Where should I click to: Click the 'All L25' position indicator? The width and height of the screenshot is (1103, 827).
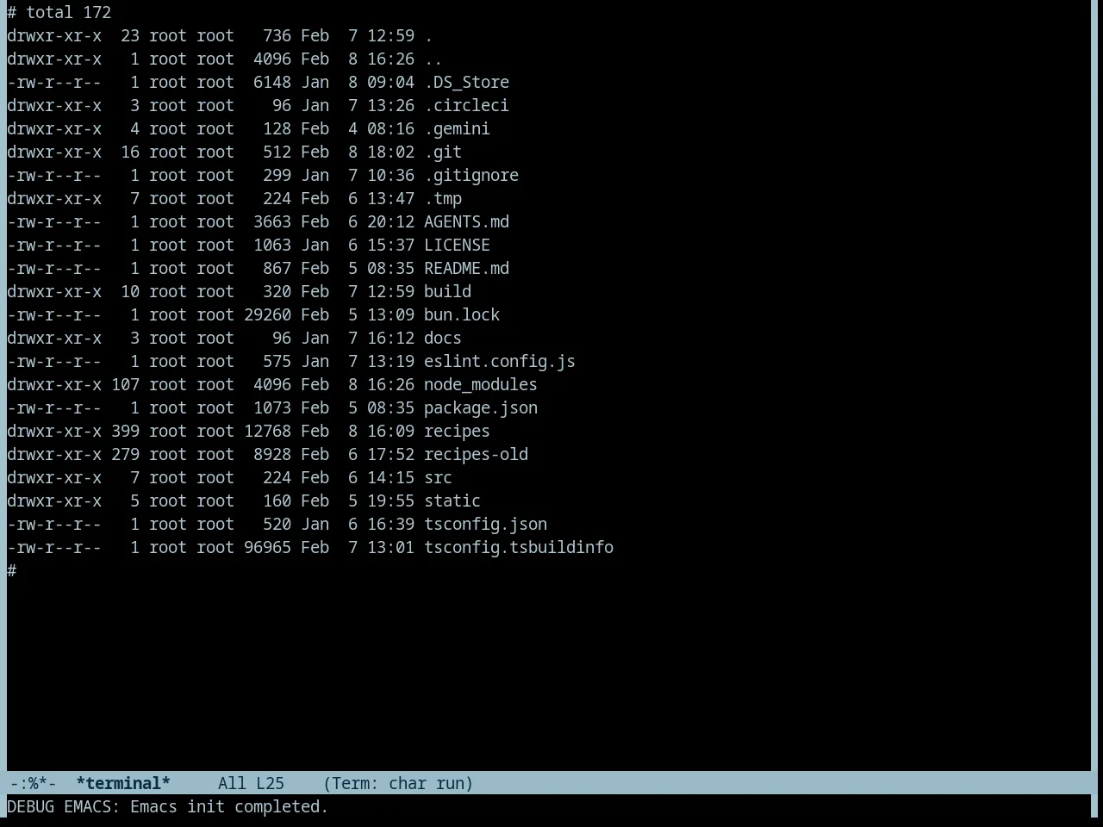pyautogui.click(x=251, y=783)
